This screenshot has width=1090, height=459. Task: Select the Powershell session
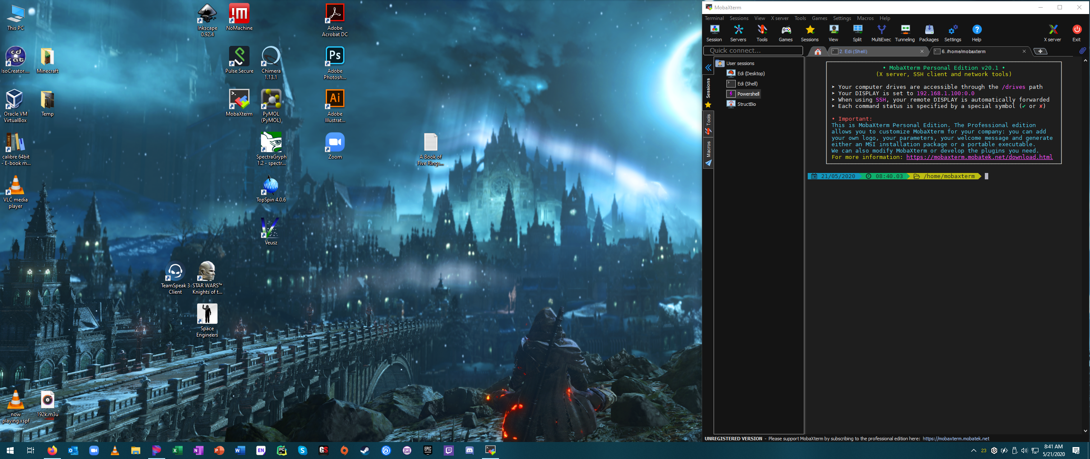[x=743, y=94]
